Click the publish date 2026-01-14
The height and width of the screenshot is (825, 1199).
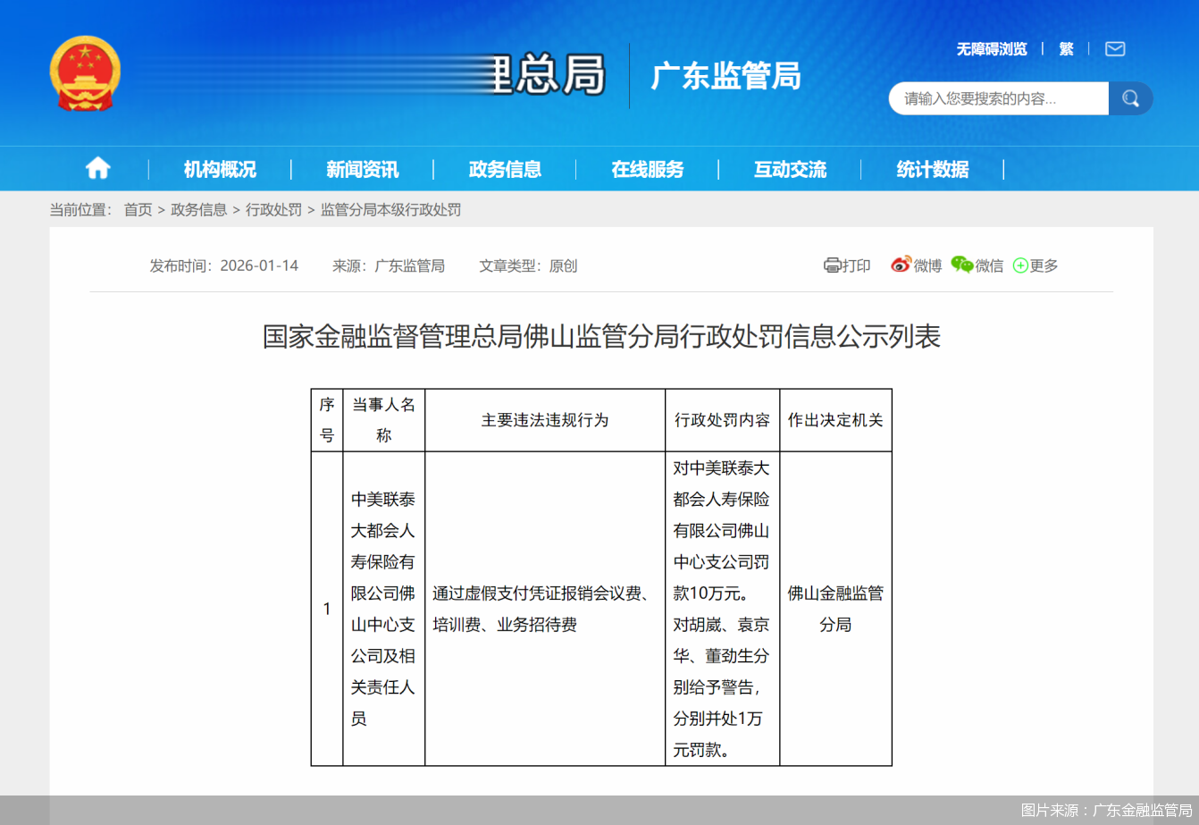click(x=259, y=265)
